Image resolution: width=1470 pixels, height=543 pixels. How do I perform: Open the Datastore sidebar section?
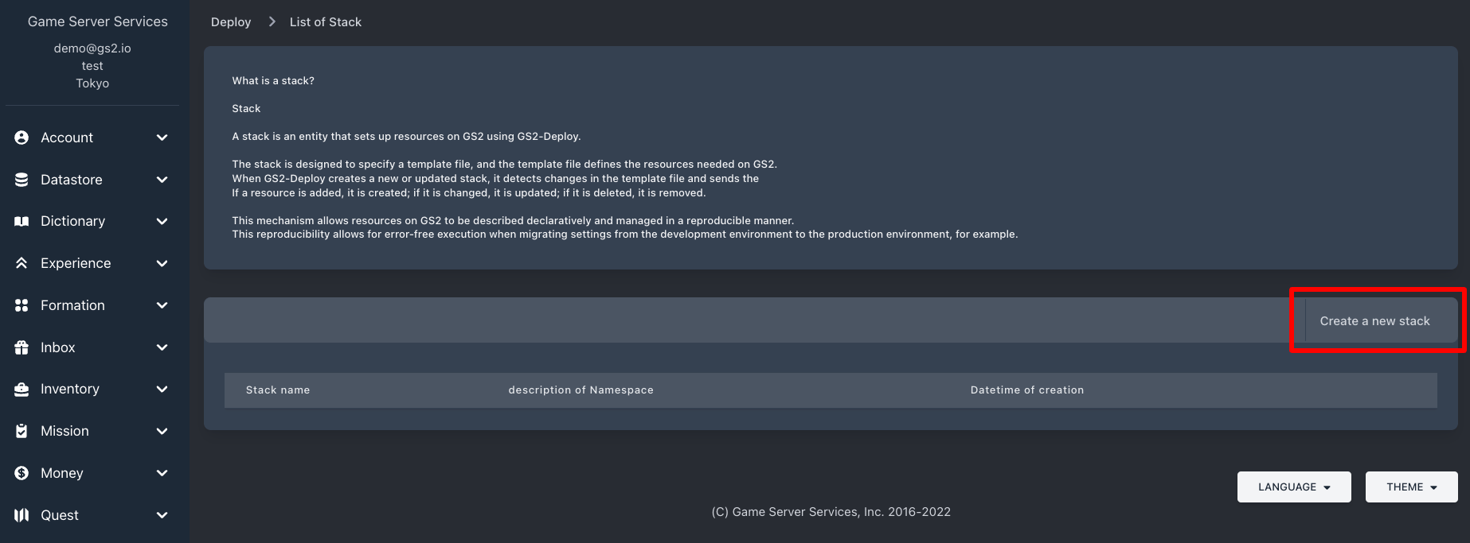coord(92,180)
